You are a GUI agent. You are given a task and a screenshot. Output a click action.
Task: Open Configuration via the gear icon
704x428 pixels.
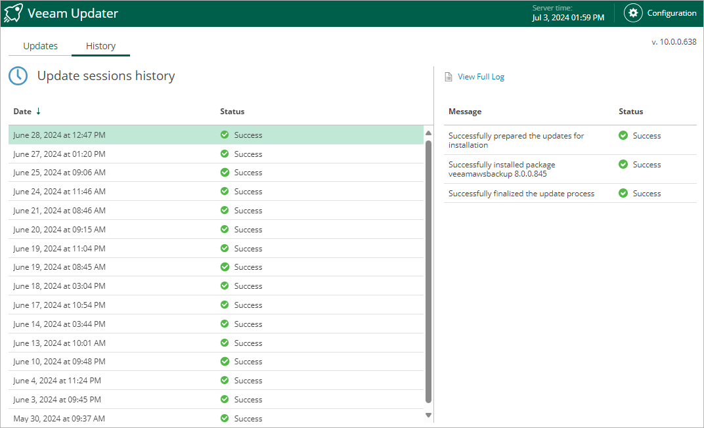coord(632,13)
